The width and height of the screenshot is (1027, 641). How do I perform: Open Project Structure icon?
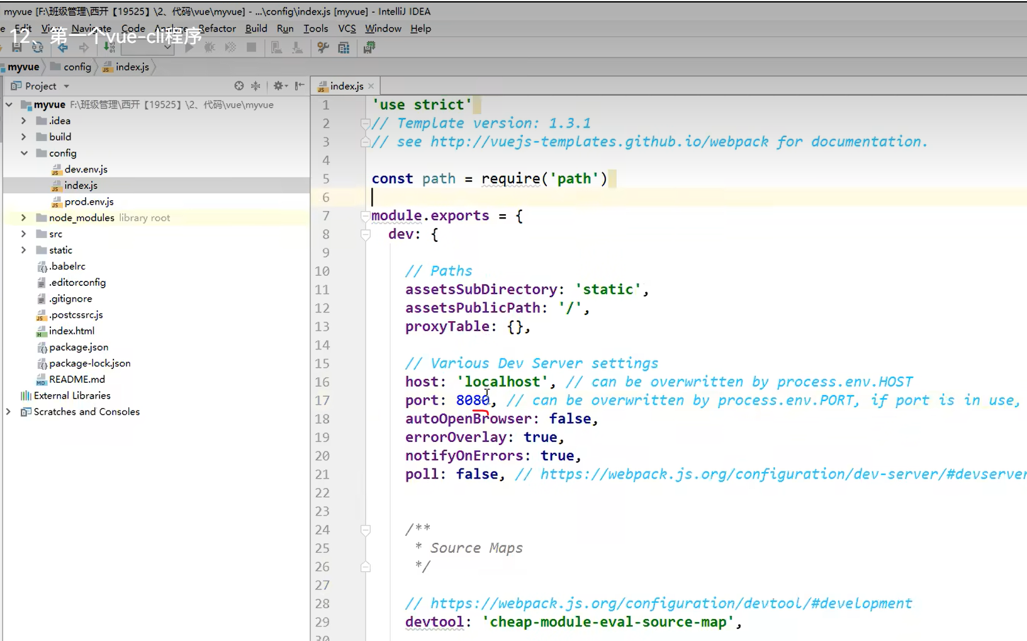pos(344,47)
